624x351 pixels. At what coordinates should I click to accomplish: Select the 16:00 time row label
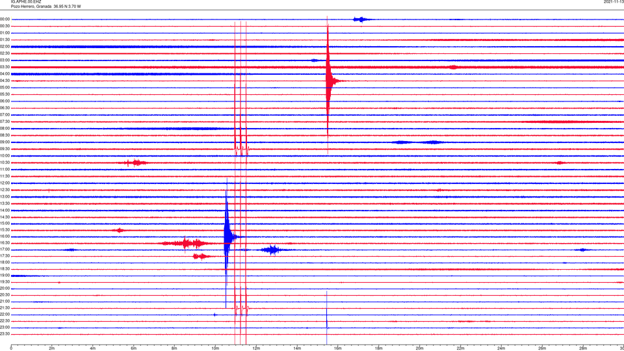click(x=5, y=237)
